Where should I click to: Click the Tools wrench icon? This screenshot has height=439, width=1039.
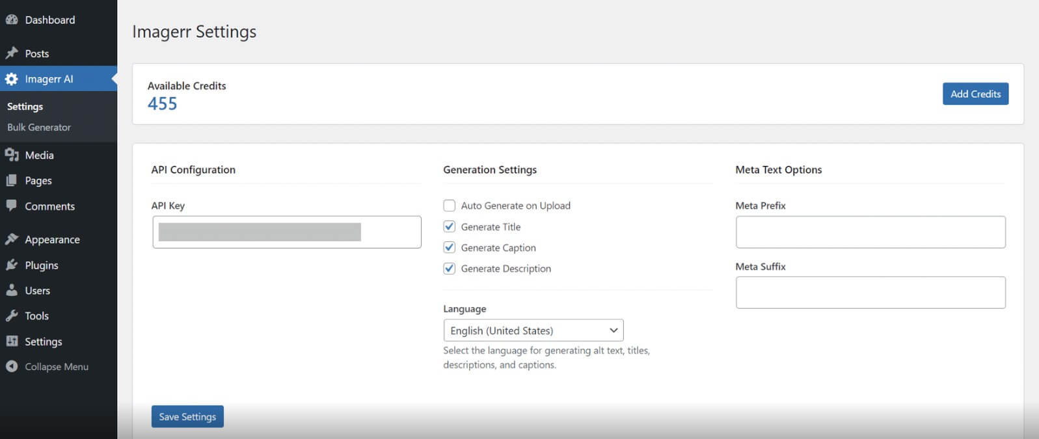[x=11, y=315]
